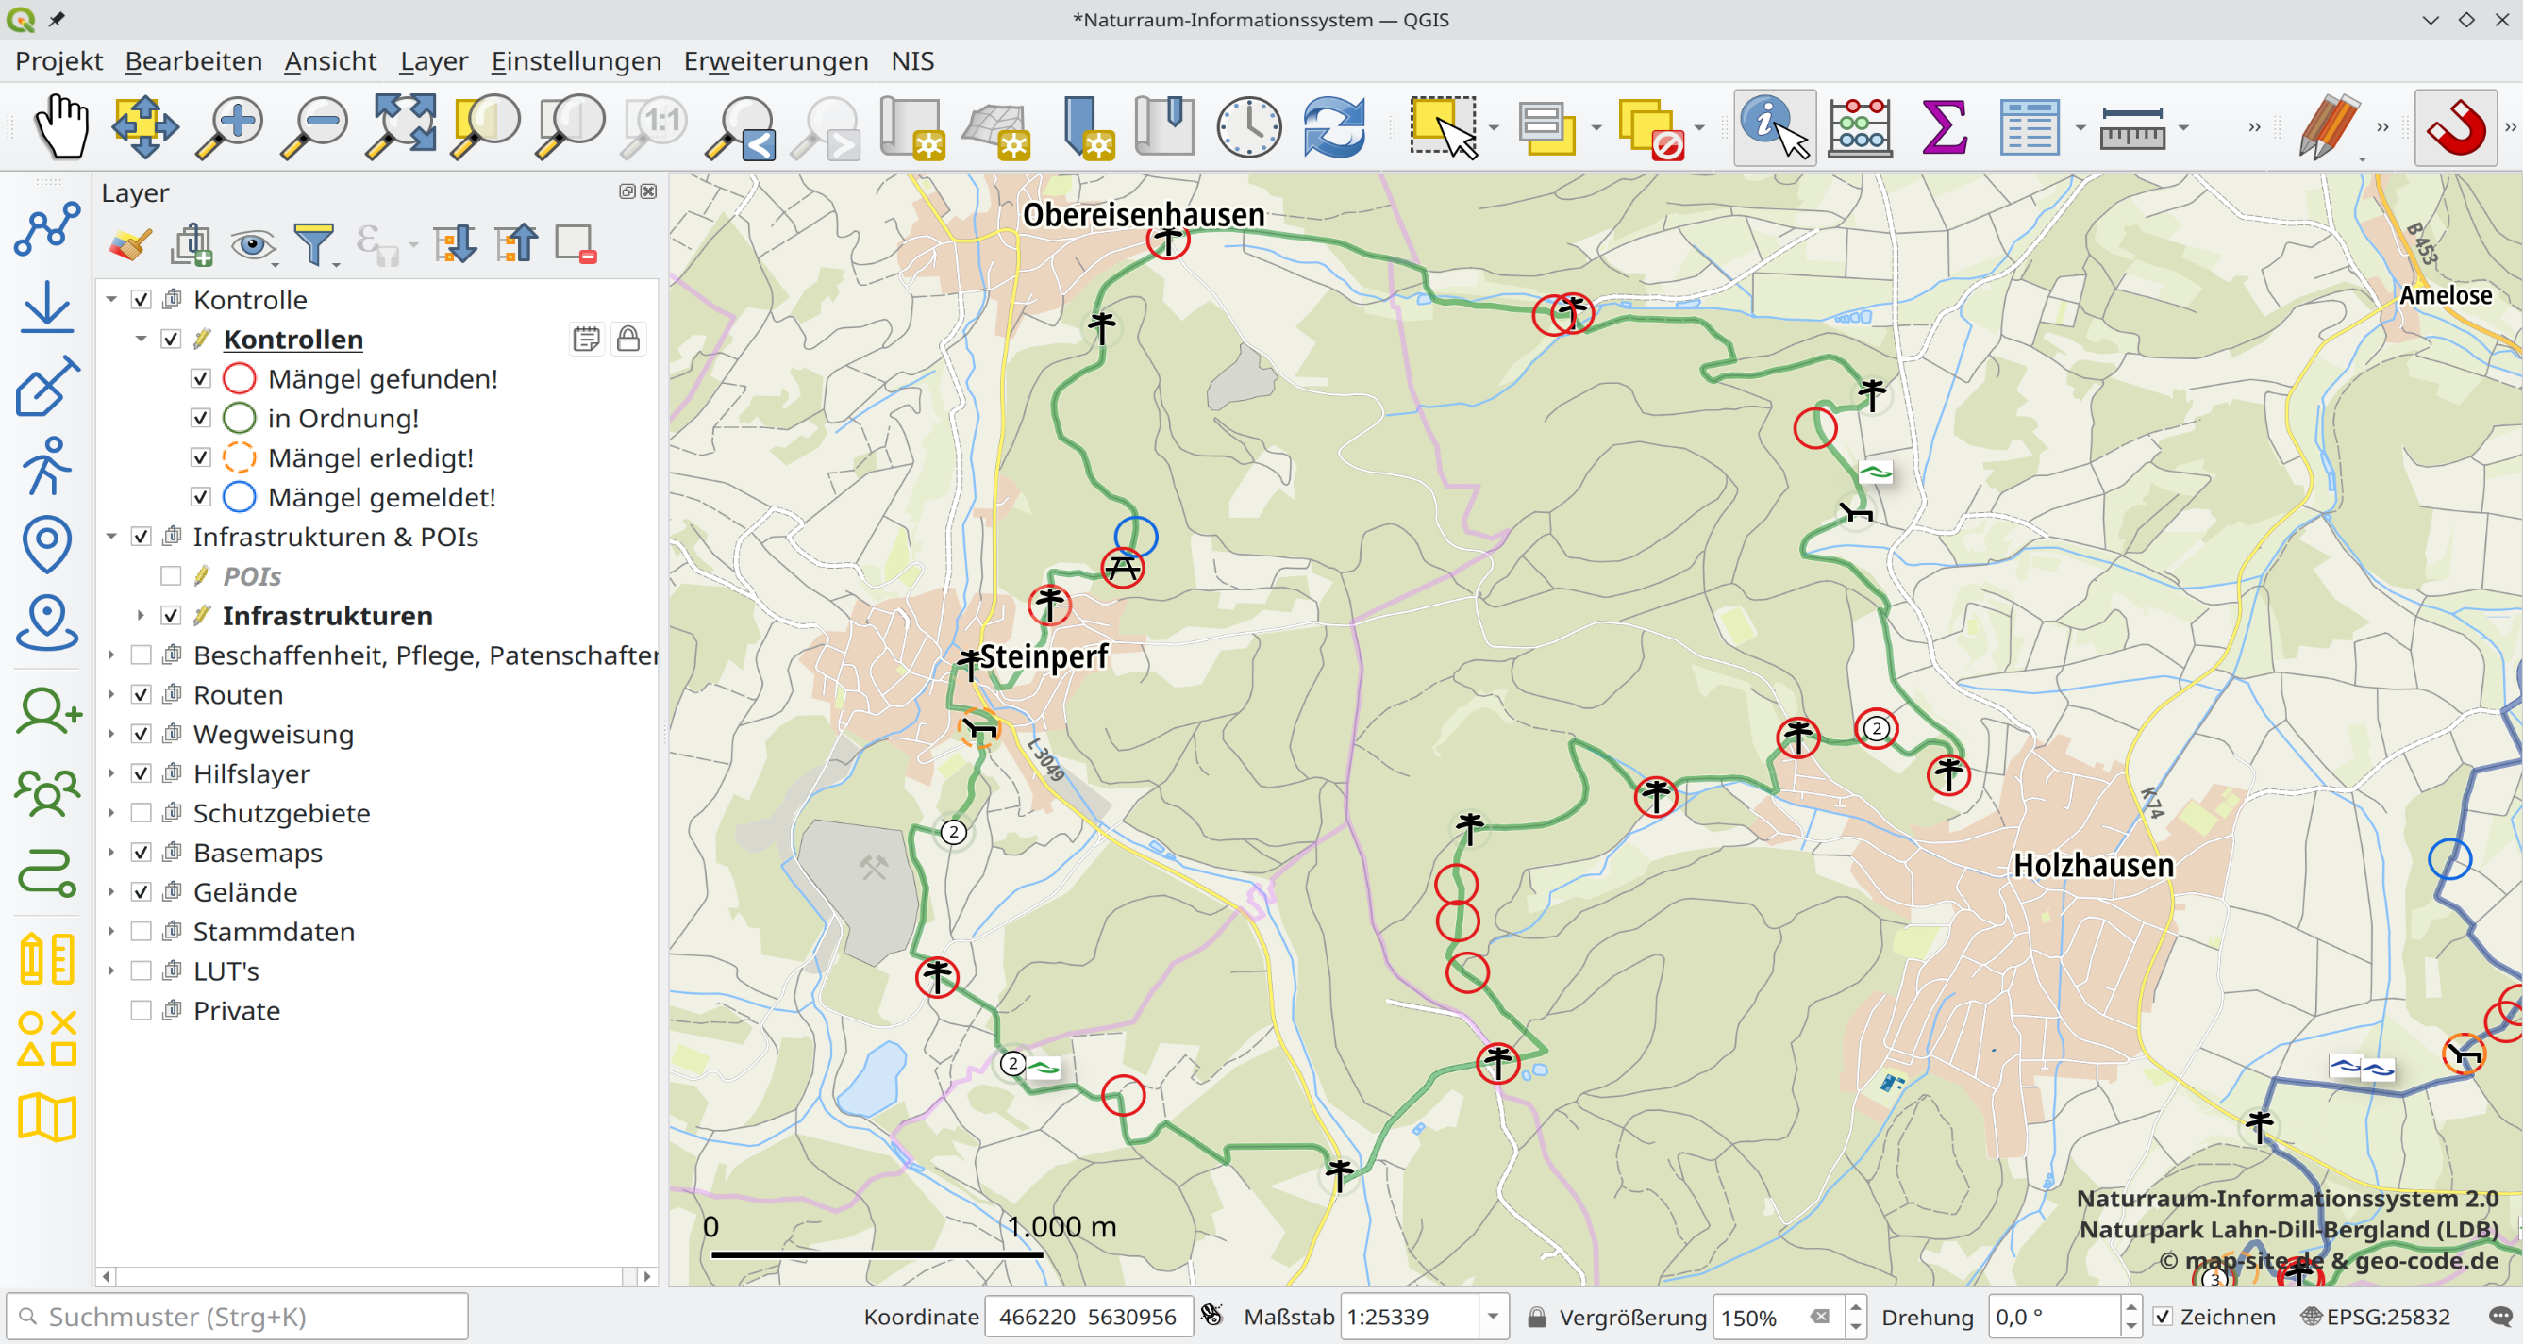
Task: Click the Filter Legend funnel icon
Action: (314, 243)
